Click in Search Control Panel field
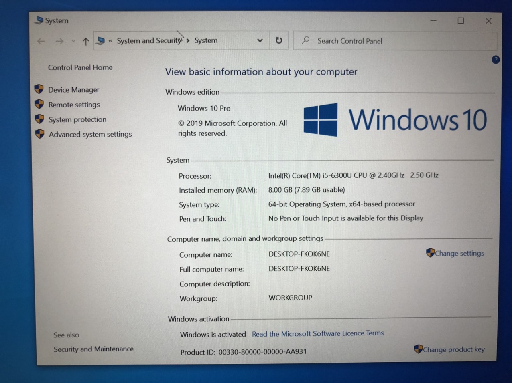The height and width of the screenshot is (383, 512). coord(395,41)
